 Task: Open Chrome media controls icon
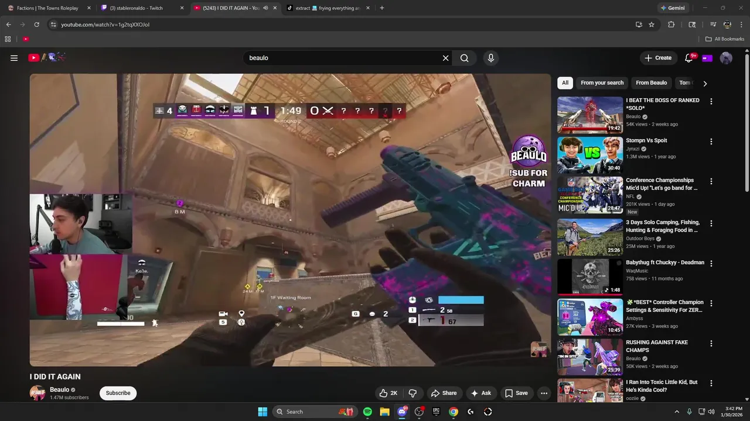(713, 25)
